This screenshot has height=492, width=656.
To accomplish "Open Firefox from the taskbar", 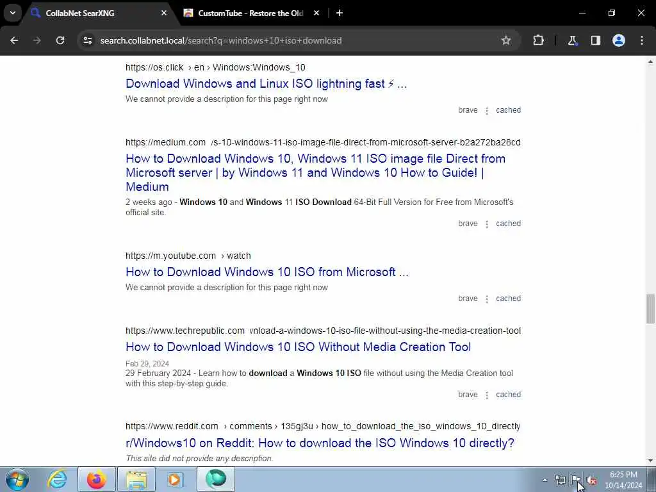I will [97, 479].
